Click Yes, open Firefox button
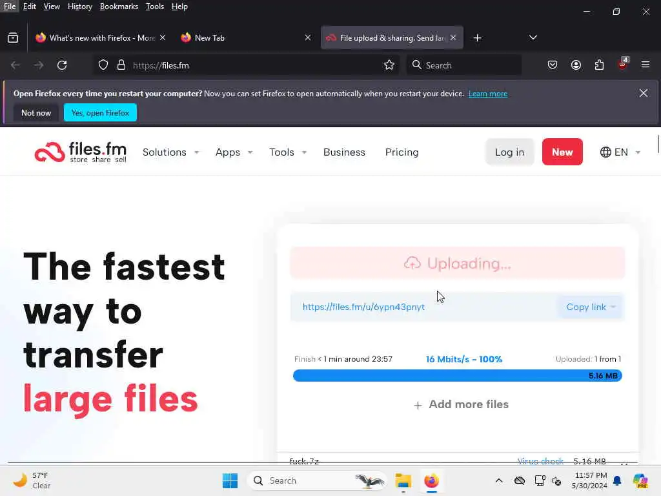Image resolution: width=661 pixels, height=496 pixels. 100,112
